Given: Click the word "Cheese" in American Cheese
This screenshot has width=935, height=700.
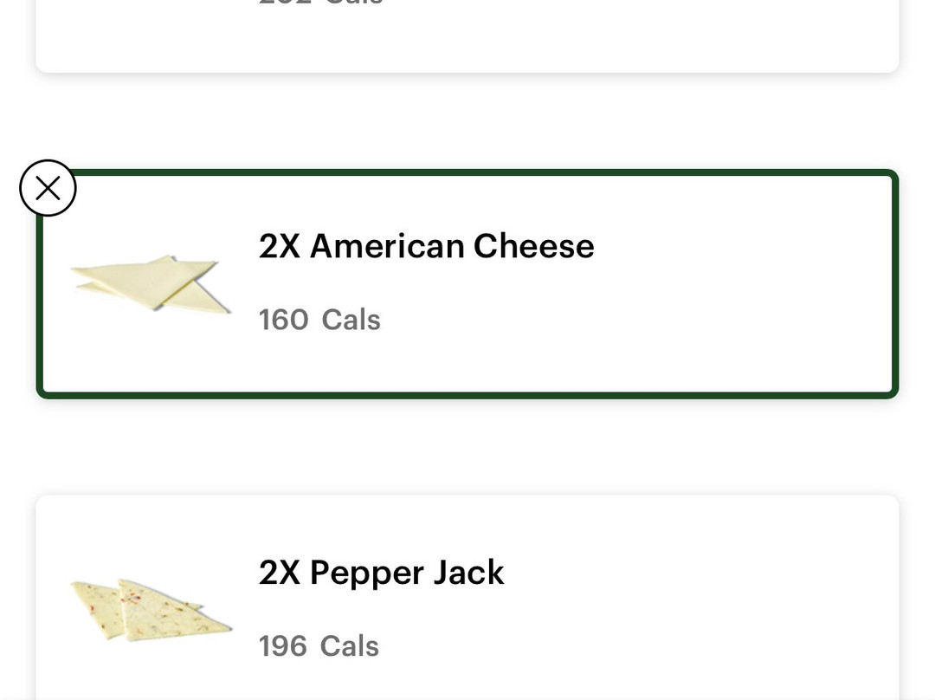Looking at the screenshot, I should pos(533,246).
